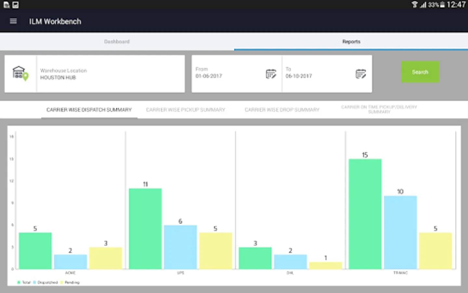Show Carrier Wise Drop Summary tab
Viewport: 468px width, 293px height.
[x=282, y=110]
